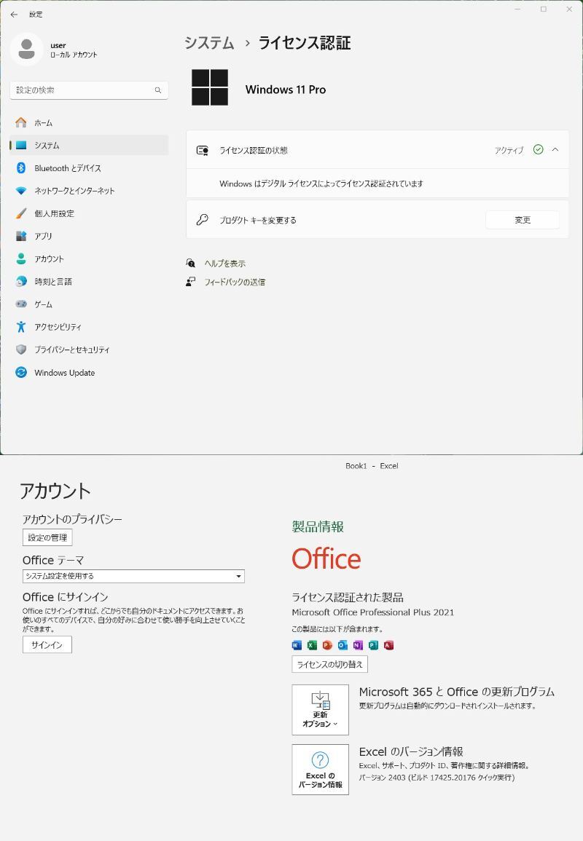Open the ヘルプを表示 link
583x841 pixels.
(225, 264)
